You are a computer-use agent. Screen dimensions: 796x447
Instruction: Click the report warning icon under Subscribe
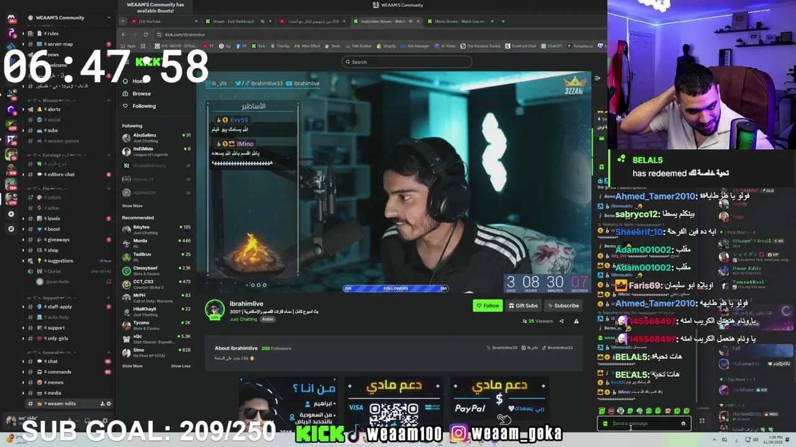click(x=576, y=321)
